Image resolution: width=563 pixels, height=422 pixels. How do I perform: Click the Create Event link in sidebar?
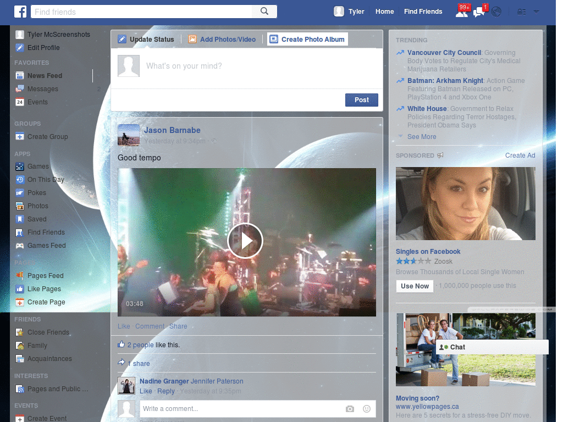click(47, 418)
